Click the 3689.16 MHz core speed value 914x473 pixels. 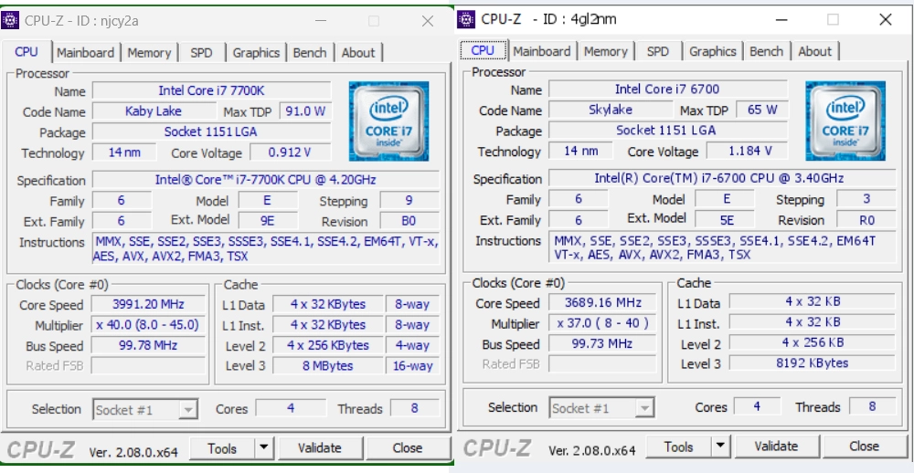tap(602, 302)
